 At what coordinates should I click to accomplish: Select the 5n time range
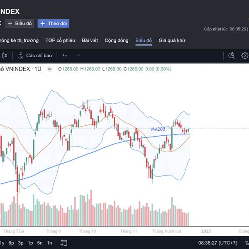coord(40,243)
